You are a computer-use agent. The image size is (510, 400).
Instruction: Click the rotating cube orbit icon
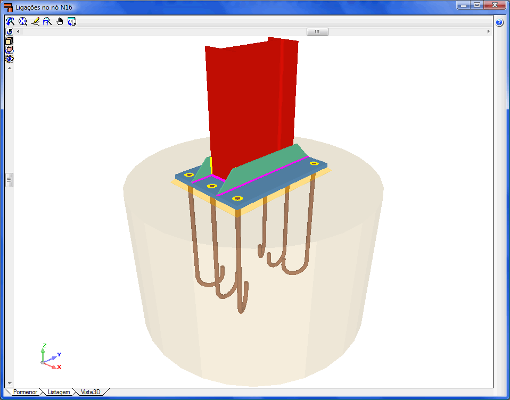(10, 49)
